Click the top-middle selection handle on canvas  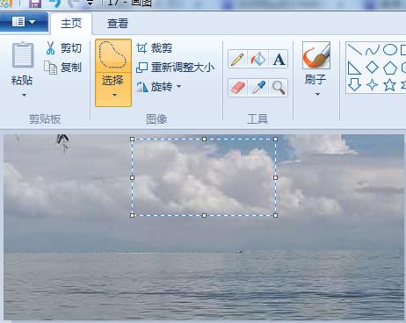[204, 140]
